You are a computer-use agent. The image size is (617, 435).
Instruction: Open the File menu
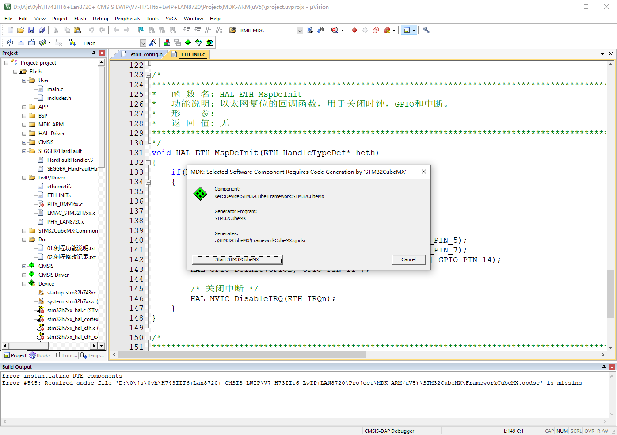[8, 19]
